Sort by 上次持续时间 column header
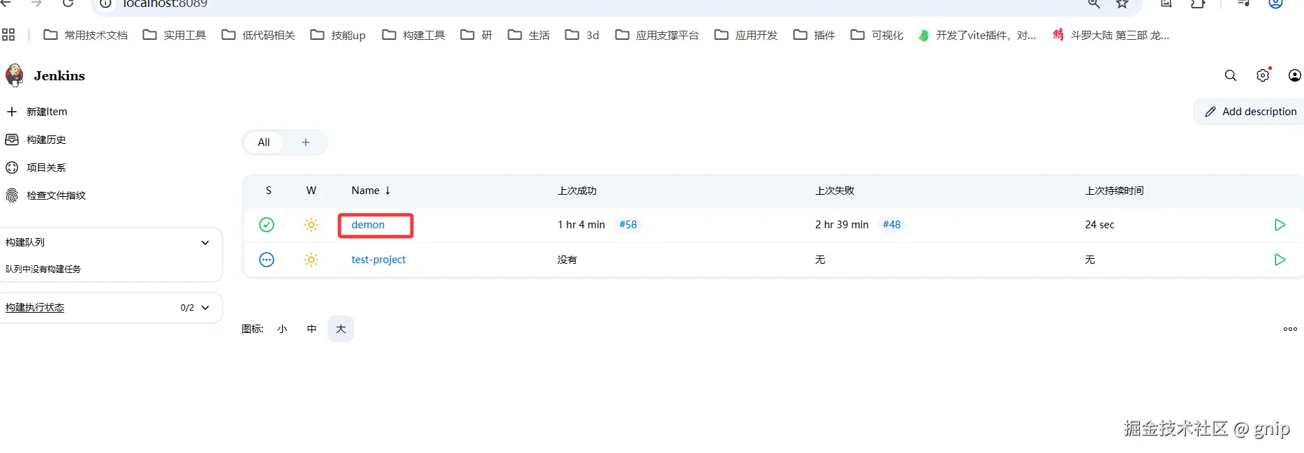Viewport: 1304px width, 453px height. [1114, 191]
